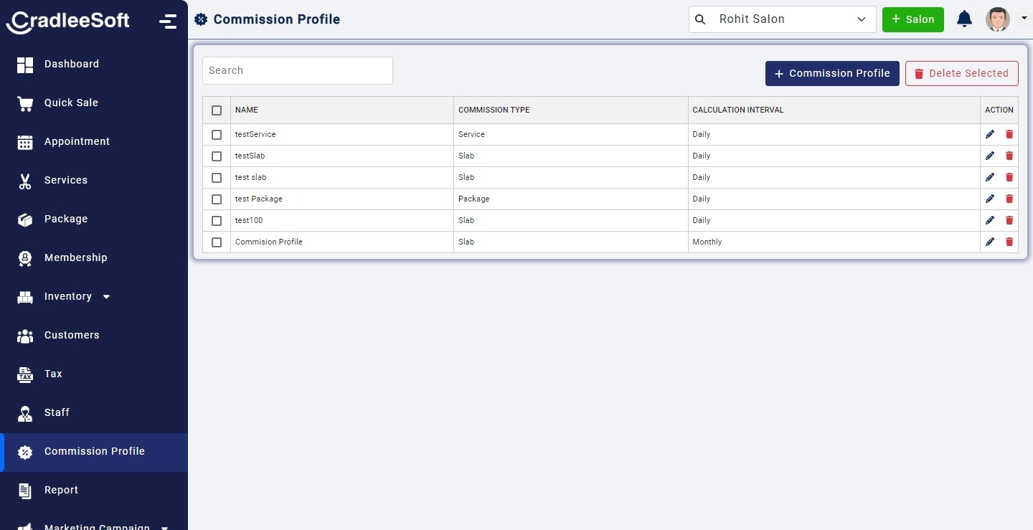Open the Staff page from the sidebar
This screenshot has width=1033, height=530.
(x=57, y=412)
